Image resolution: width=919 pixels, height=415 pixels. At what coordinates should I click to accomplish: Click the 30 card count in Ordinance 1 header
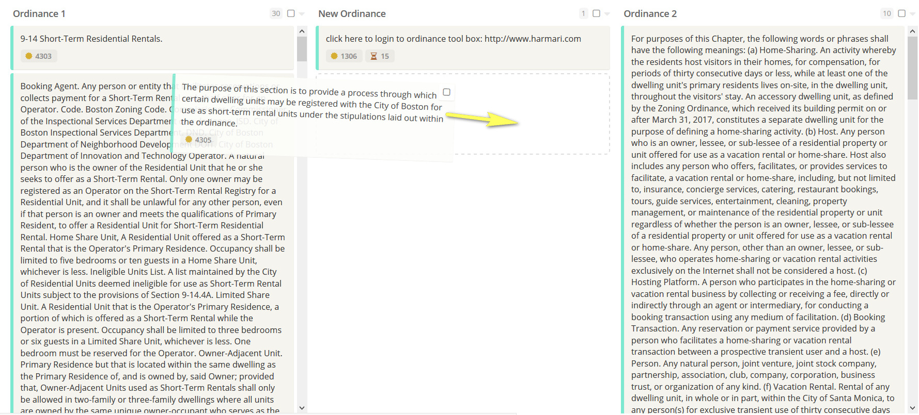(276, 13)
